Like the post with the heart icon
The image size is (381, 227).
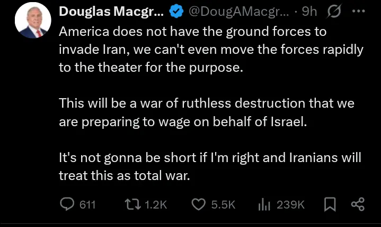[198, 204]
